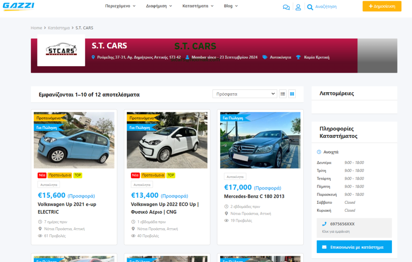Click the Αναζήτηση search field

326,6
